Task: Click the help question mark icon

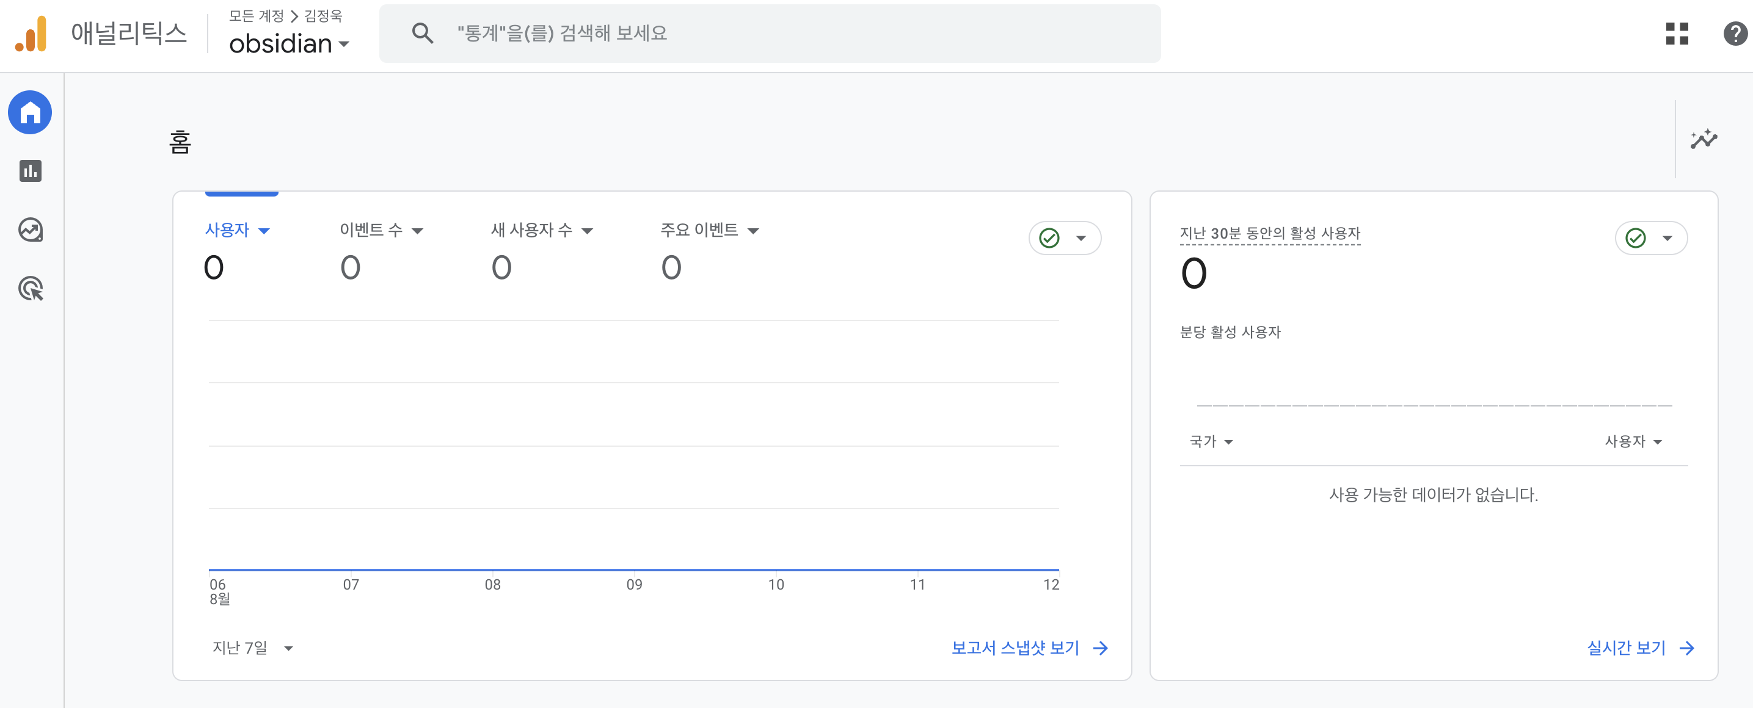Action: coord(1735,34)
